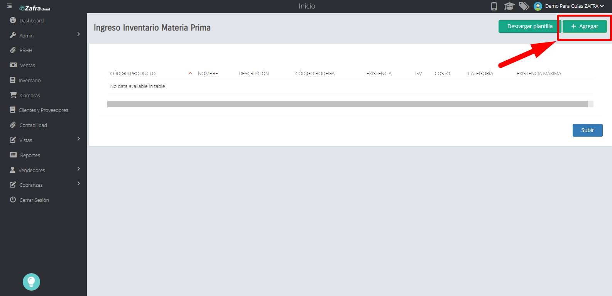Click the horizontal table scrollbar
The image size is (612, 296).
pyautogui.click(x=348, y=104)
